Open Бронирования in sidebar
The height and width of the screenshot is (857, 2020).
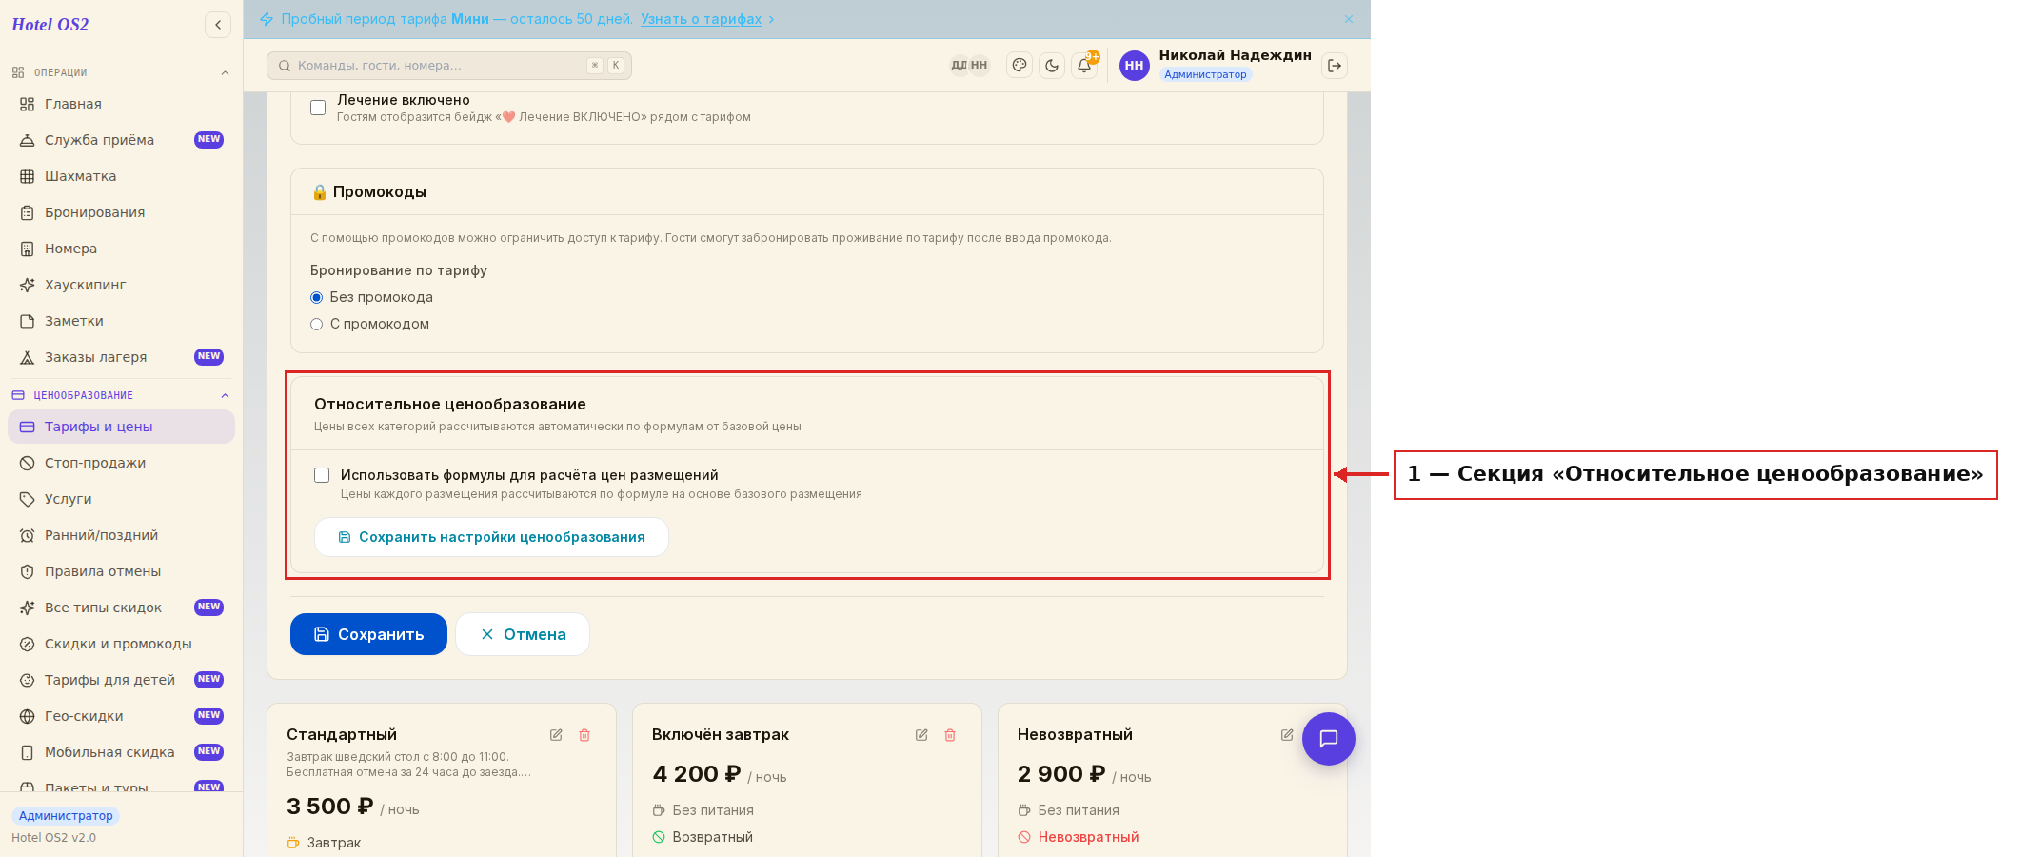121,212
